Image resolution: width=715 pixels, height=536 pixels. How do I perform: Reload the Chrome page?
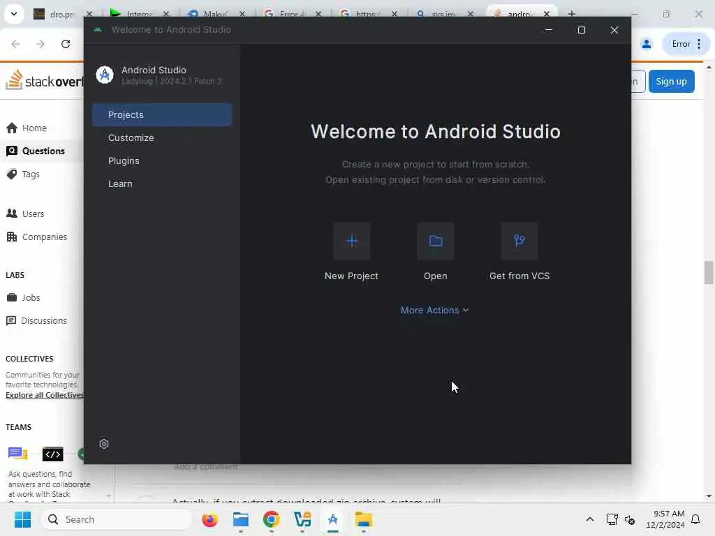point(66,44)
